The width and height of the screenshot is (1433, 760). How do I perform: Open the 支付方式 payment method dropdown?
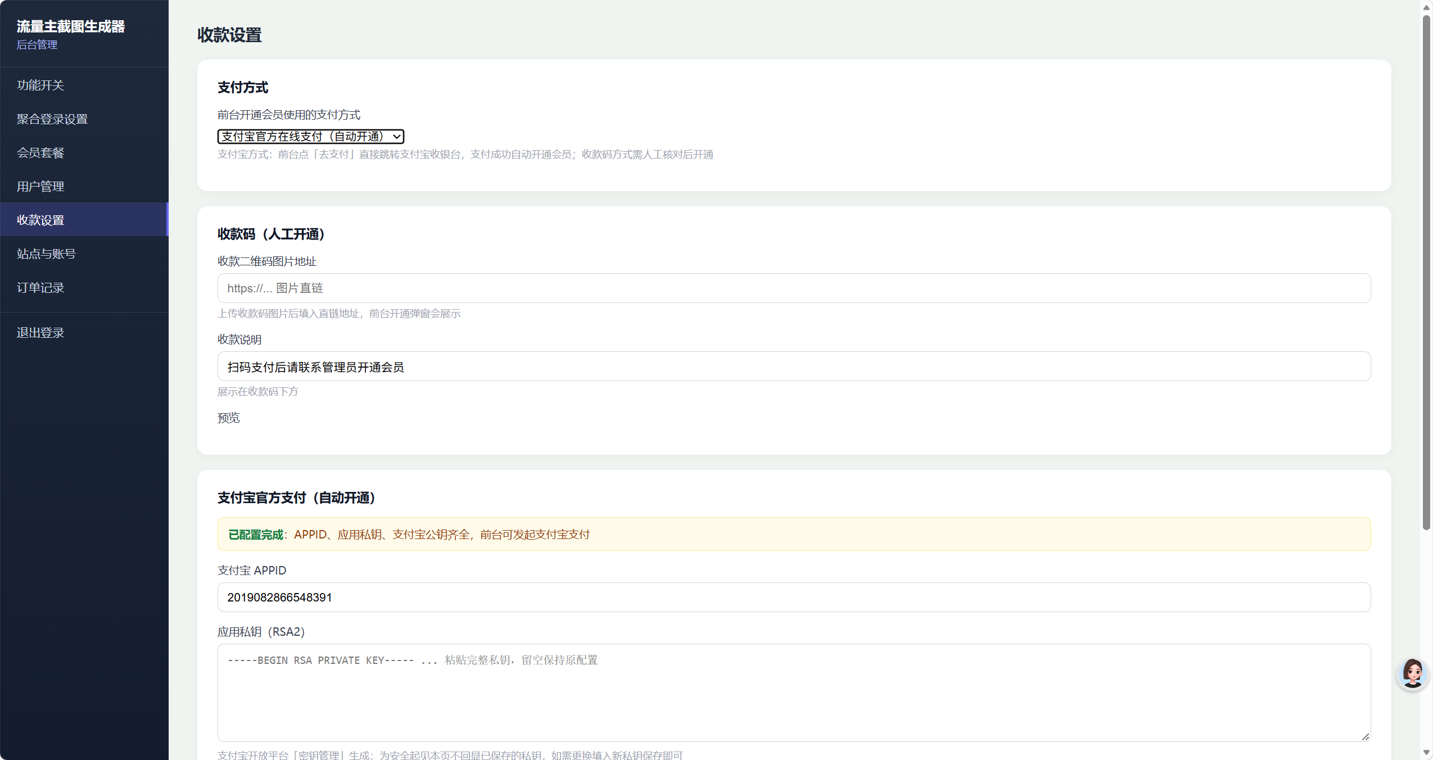(311, 137)
